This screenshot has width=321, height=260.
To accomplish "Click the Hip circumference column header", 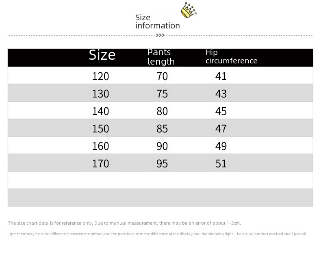I will (231, 57).
